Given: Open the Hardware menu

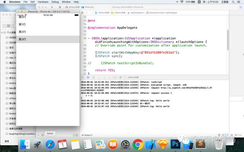Looking at the screenshot, I should (x=43, y=2).
